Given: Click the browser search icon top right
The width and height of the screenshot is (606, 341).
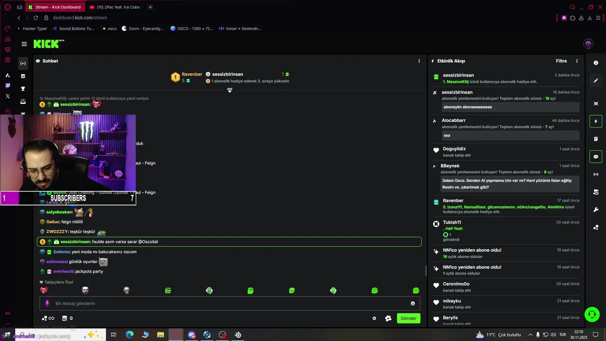Looking at the screenshot, I should click(572, 7).
